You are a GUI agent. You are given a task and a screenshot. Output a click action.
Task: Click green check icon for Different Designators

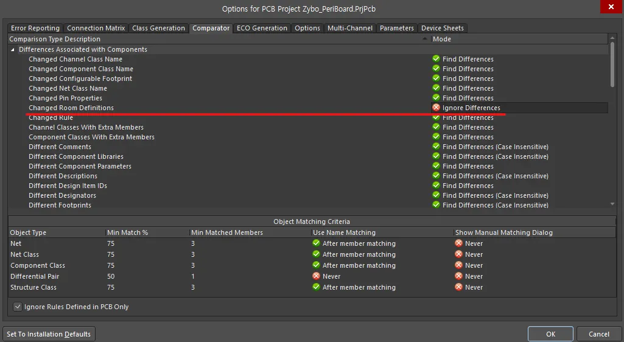436,195
